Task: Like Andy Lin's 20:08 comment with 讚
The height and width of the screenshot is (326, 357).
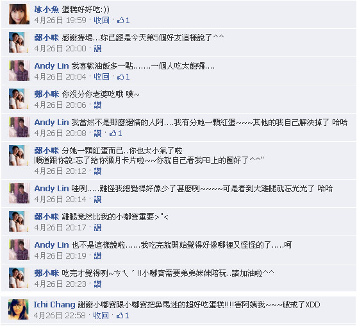Action: tap(97, 133)
